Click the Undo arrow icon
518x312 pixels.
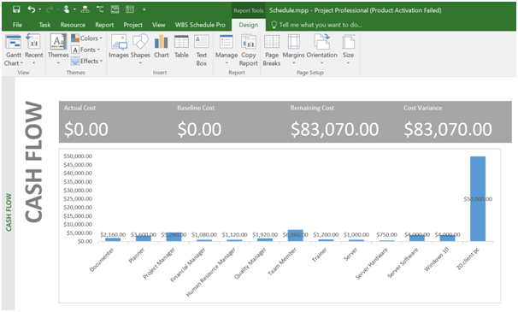point(32,9)
